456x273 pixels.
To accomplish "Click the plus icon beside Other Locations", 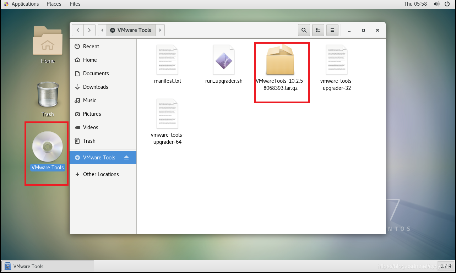I will coord(77,174).
